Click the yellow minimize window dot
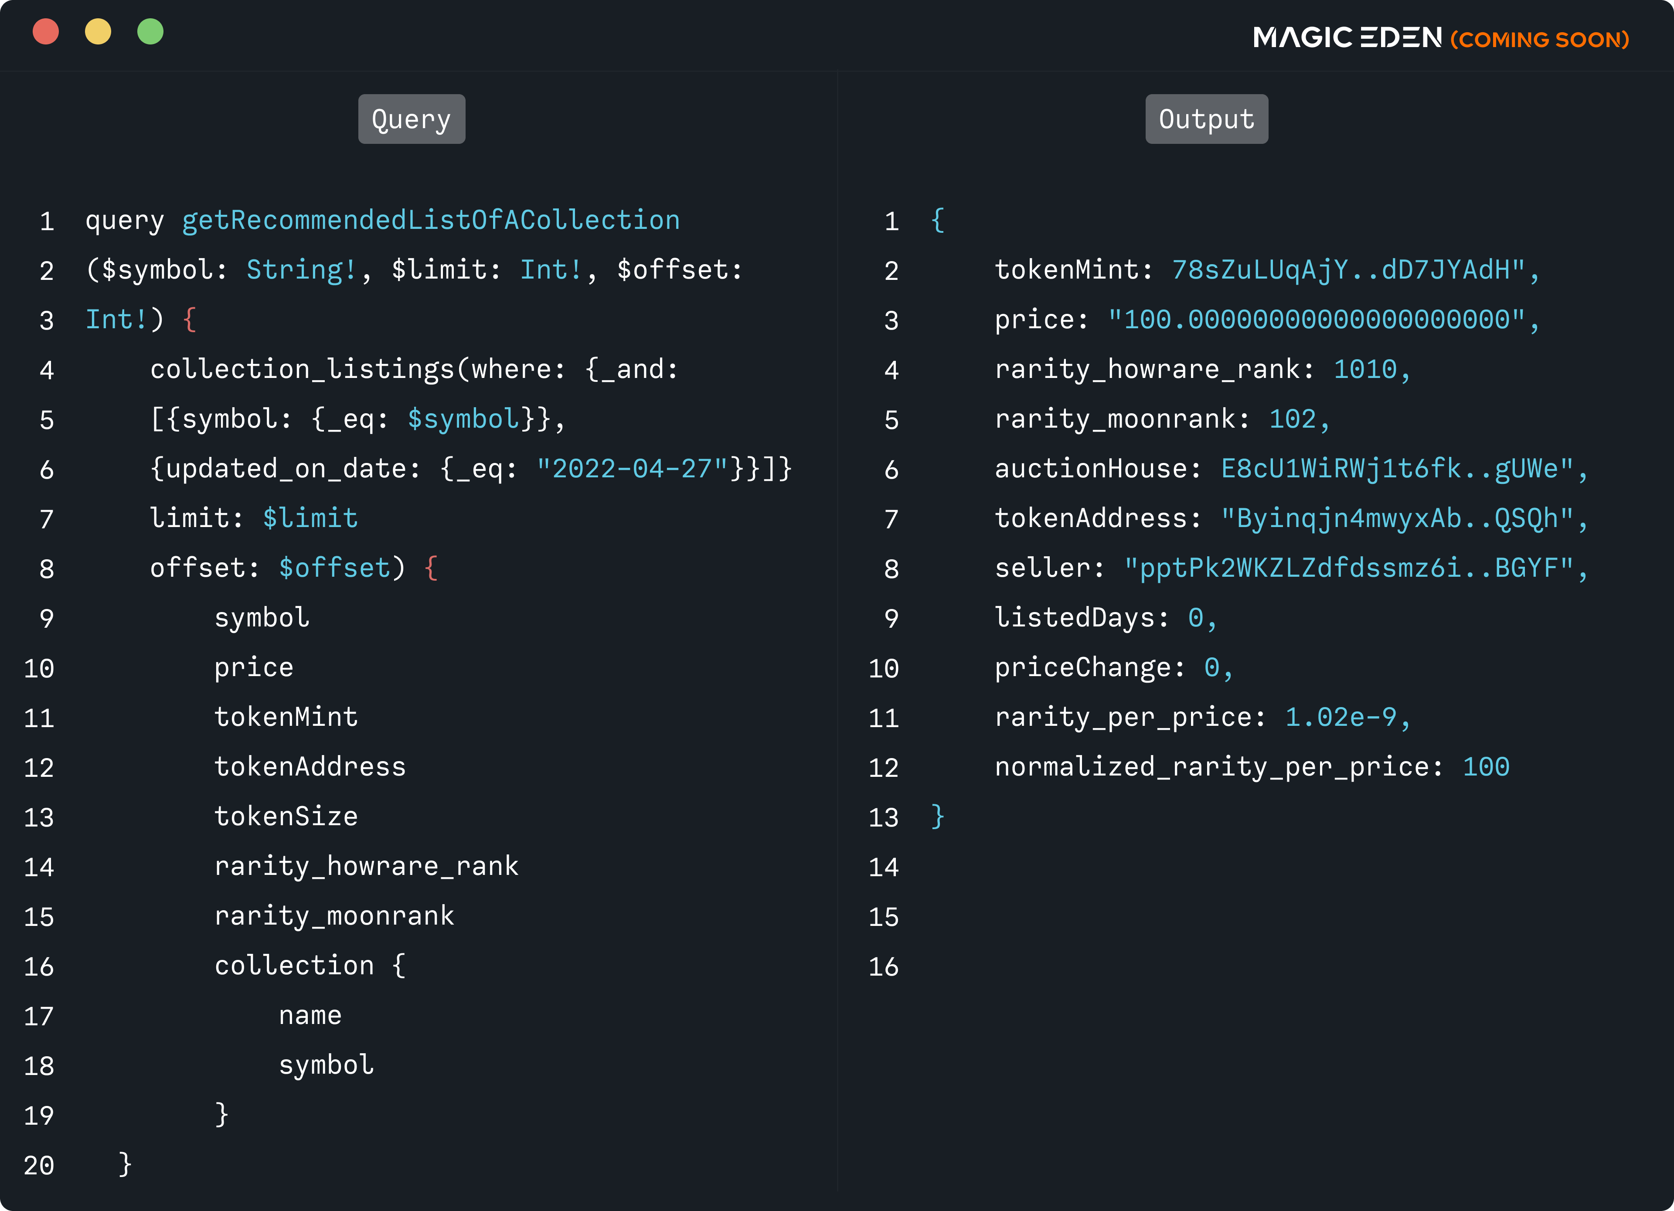This screenshot has width=1674, height=1211. pos(98,32)
